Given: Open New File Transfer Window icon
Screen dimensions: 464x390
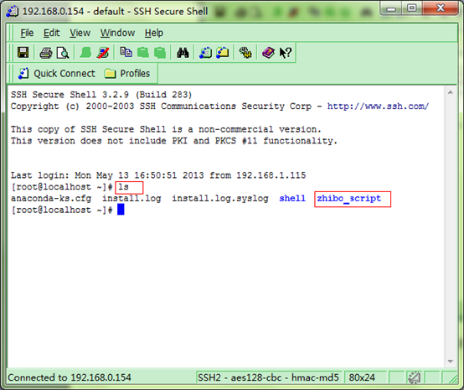Looking at the screenshot, I should pyautogui.click(x=222, y=53).
